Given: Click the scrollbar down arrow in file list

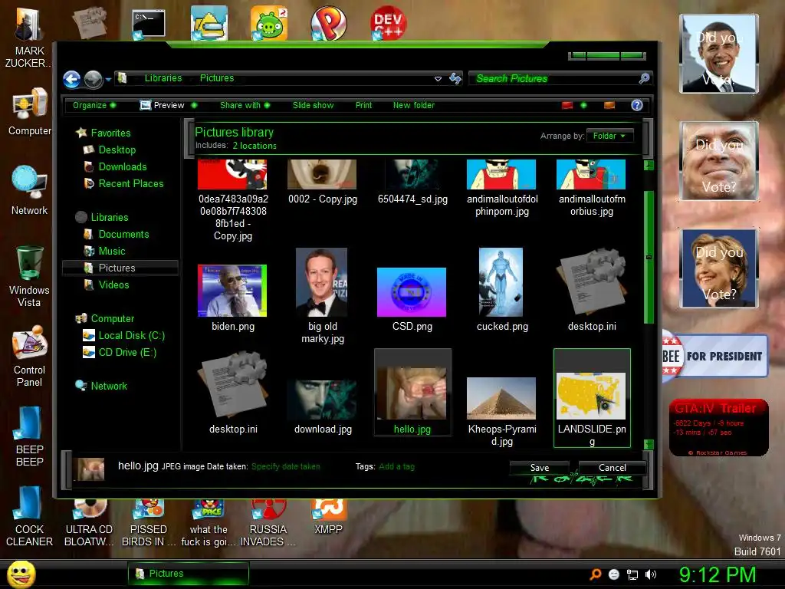Looking at the screenshot, I should 649,444.
